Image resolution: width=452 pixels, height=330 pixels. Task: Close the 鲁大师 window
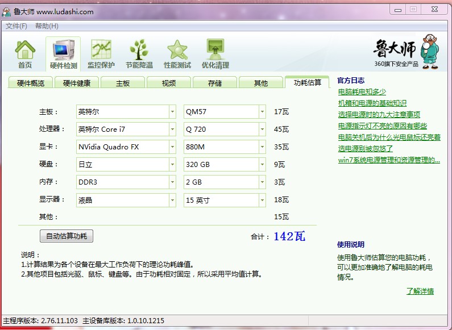pyautogui.click(x=435, y=10)
